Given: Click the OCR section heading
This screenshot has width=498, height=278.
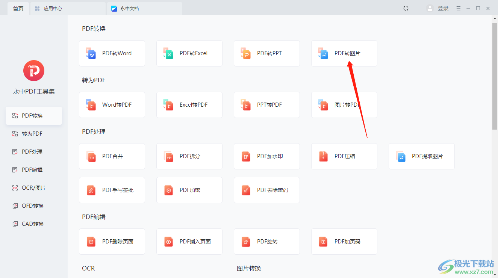Looking at the screenshot, I should (x=88, y=269).
